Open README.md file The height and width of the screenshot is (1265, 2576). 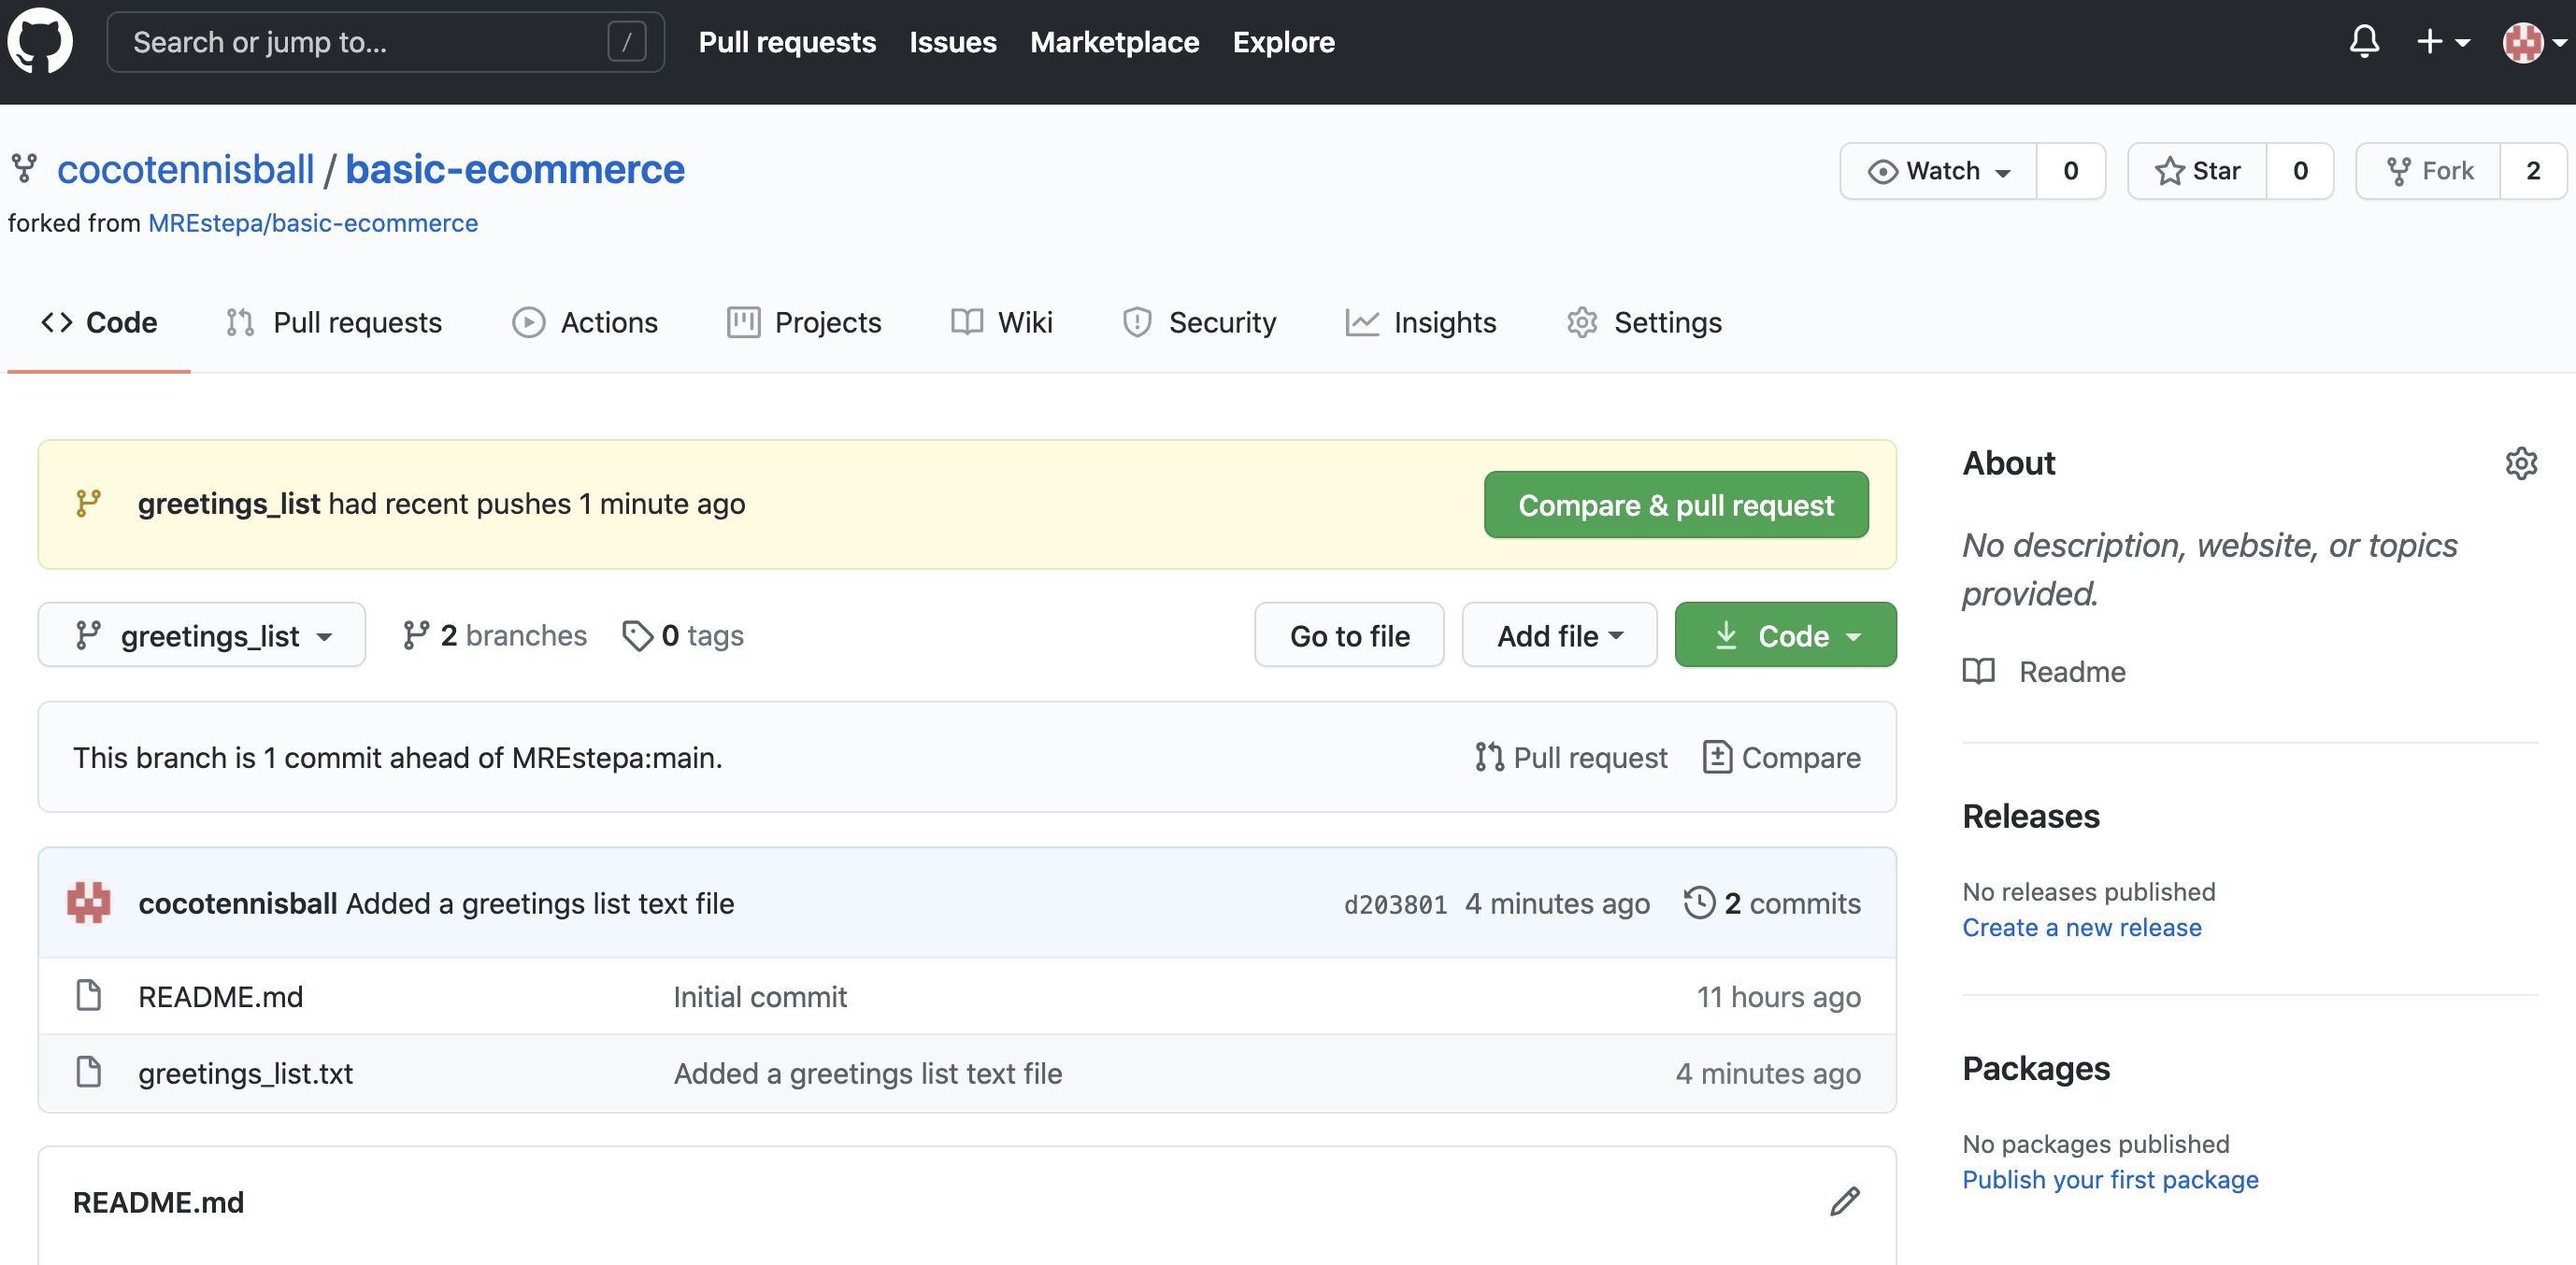[220, 995]
